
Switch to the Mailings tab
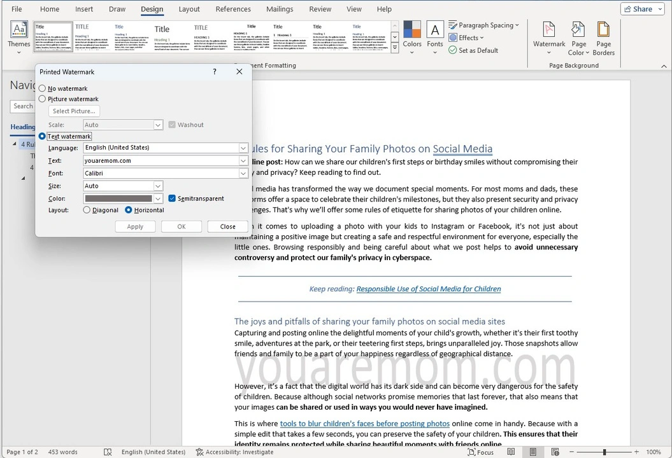(x=280, y=9)
